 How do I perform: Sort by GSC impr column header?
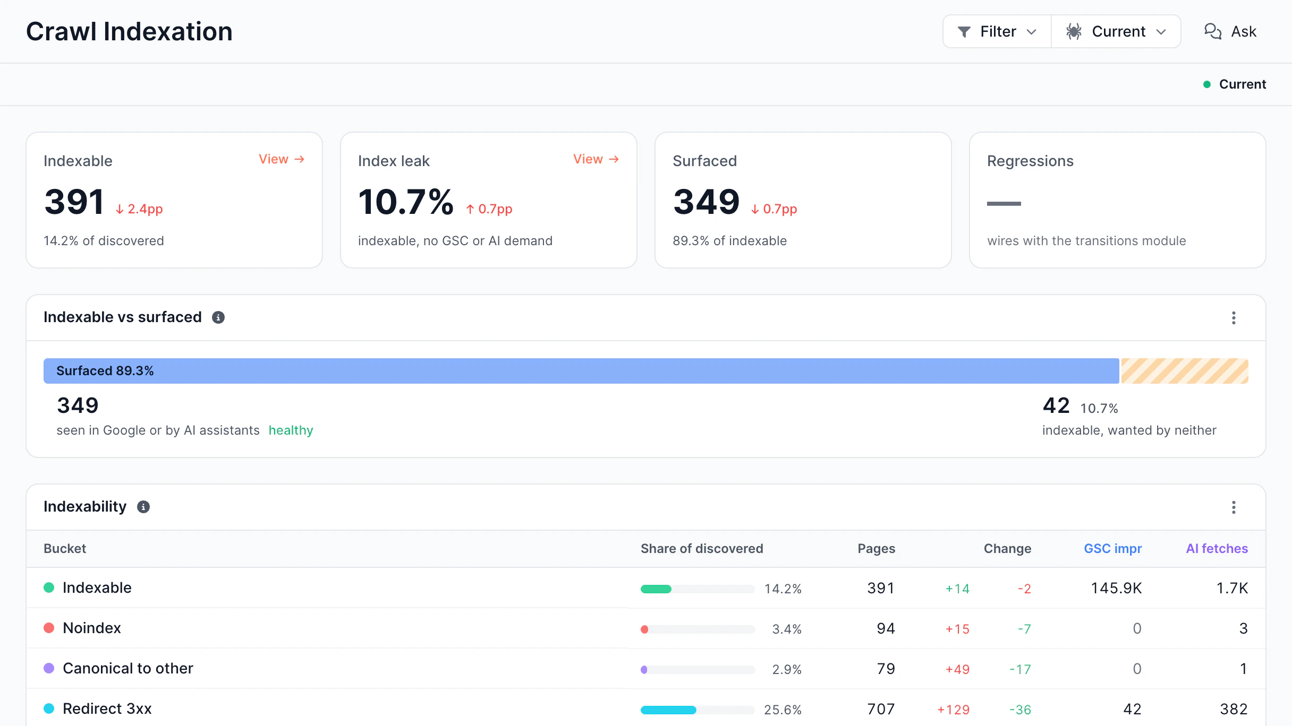[x=1112, y=549]
